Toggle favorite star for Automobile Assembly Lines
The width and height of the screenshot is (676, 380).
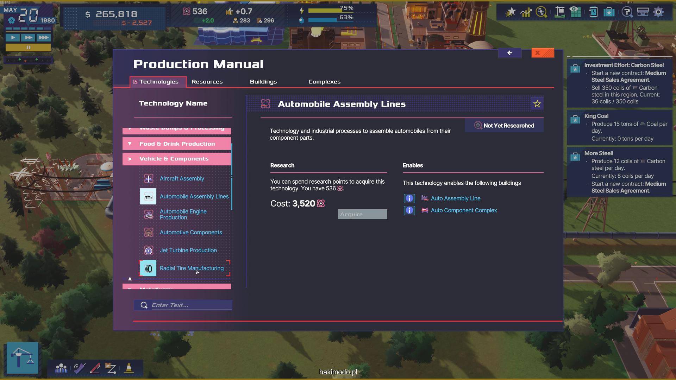[x=537, y=104]
